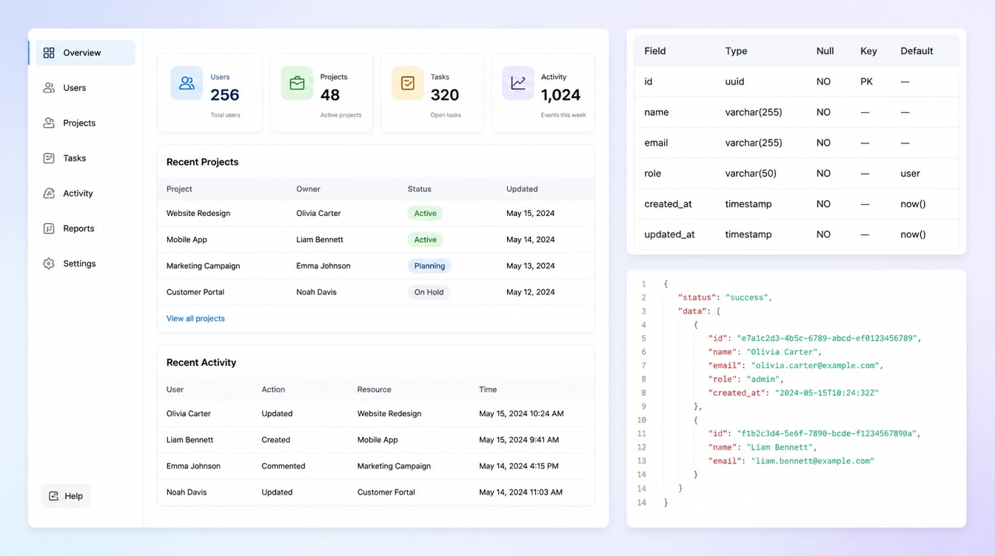Click the Settings gear icon in sidebar
Image resolution: width=995 pixels, height=556 pixels.
(49, 263)
